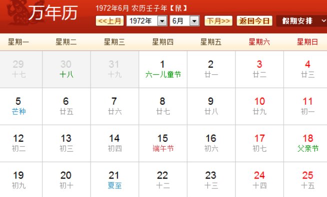Click the 星期五 column header
Viewport: 327px width, 197px height.
point(211,42)
